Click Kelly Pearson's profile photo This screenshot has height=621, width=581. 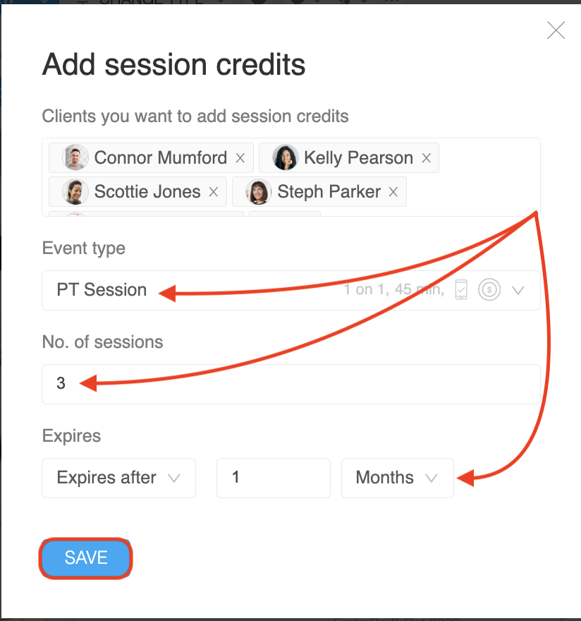coord(285,158)
